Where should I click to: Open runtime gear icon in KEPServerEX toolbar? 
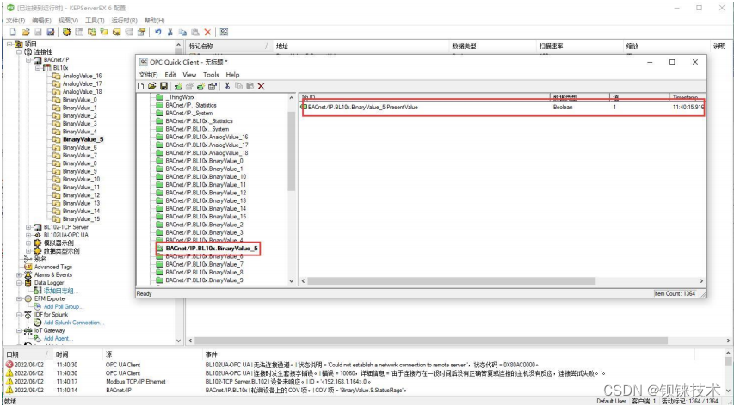[67, 32]
